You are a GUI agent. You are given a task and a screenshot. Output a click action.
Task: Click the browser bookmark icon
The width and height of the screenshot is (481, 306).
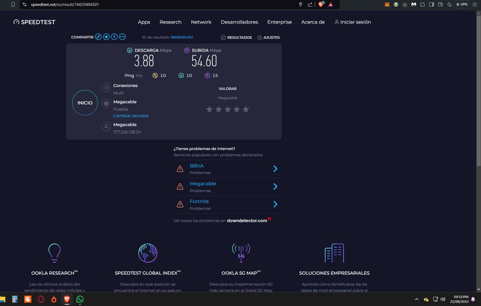pos(13,4)
